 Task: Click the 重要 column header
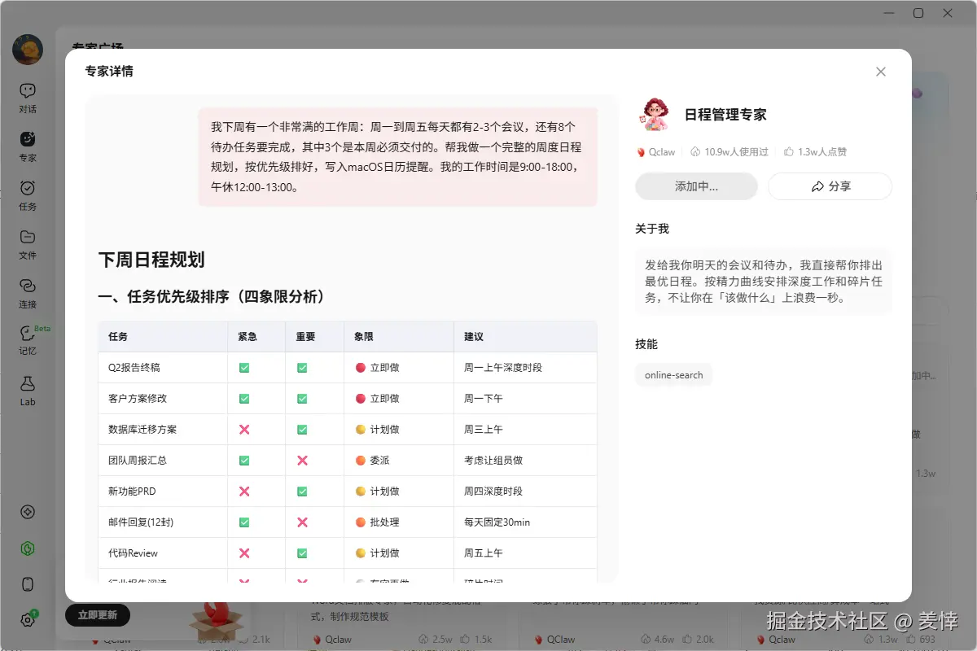pyautogui.click(x=315, y=337)
